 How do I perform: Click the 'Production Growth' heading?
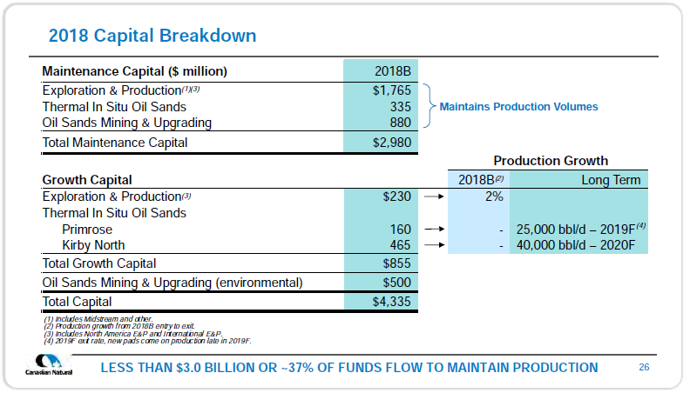551,161
